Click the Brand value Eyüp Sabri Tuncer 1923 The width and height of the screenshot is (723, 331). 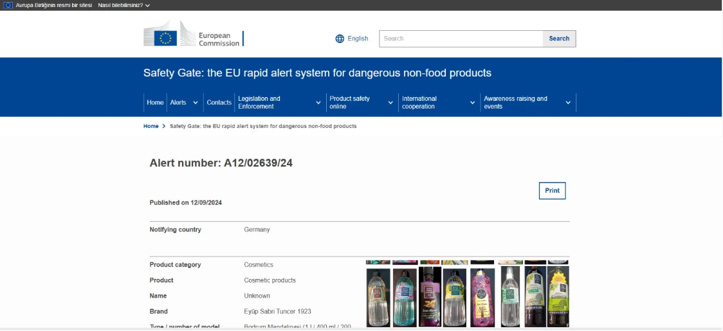coord(278,312)
